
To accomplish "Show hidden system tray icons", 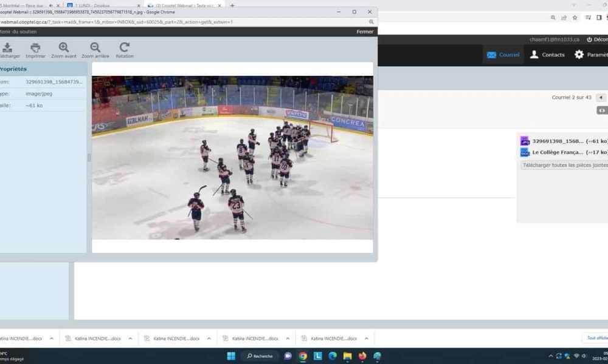I will coord(550,356).
